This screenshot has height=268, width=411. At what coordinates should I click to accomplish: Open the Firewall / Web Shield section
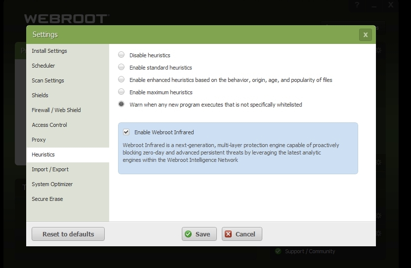56,110
